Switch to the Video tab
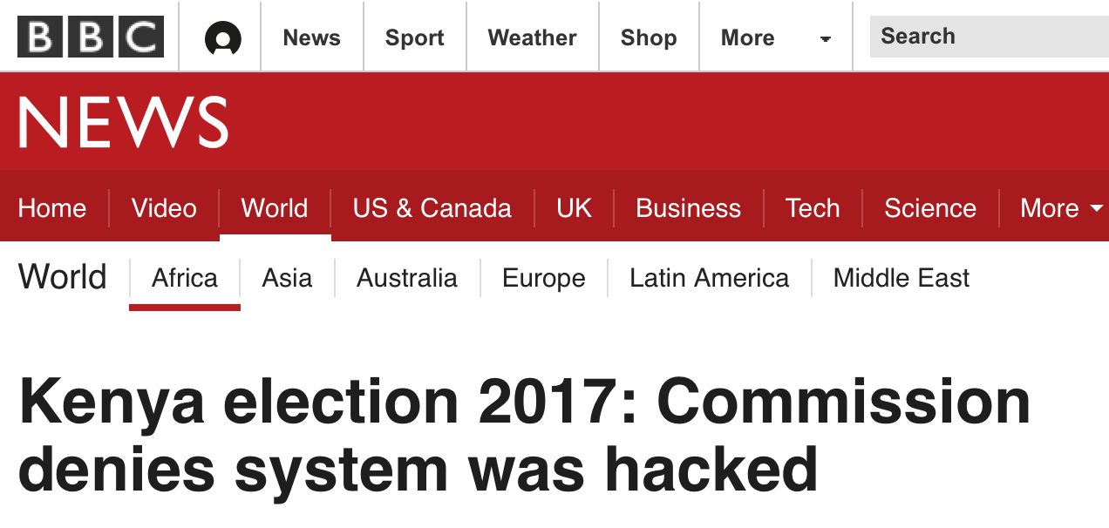 164,209
